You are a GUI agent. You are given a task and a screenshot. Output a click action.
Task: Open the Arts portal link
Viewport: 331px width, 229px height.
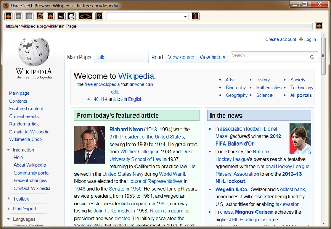[x=230, y=80]
